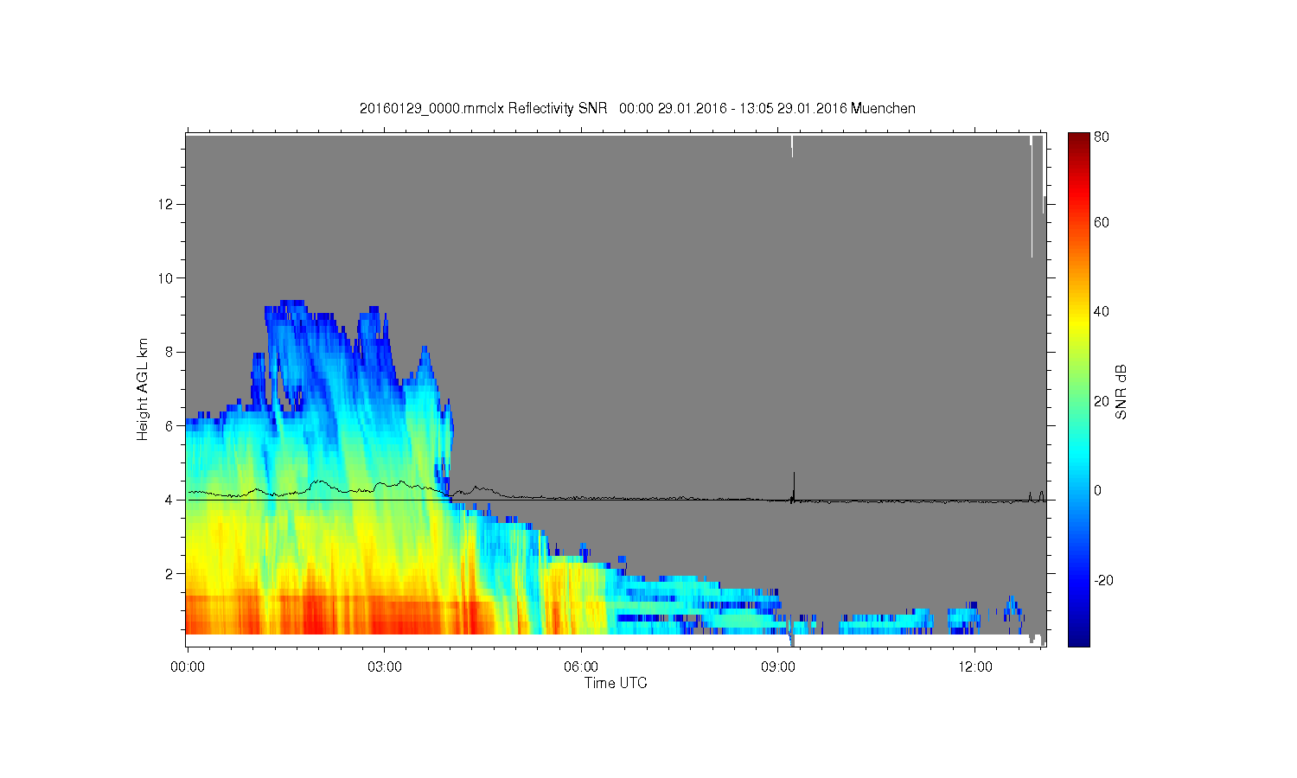Click the 'SNR dB' colorbar label
The width and height of the screenshot is (1297, 778).
click(x=1121, y=392)
